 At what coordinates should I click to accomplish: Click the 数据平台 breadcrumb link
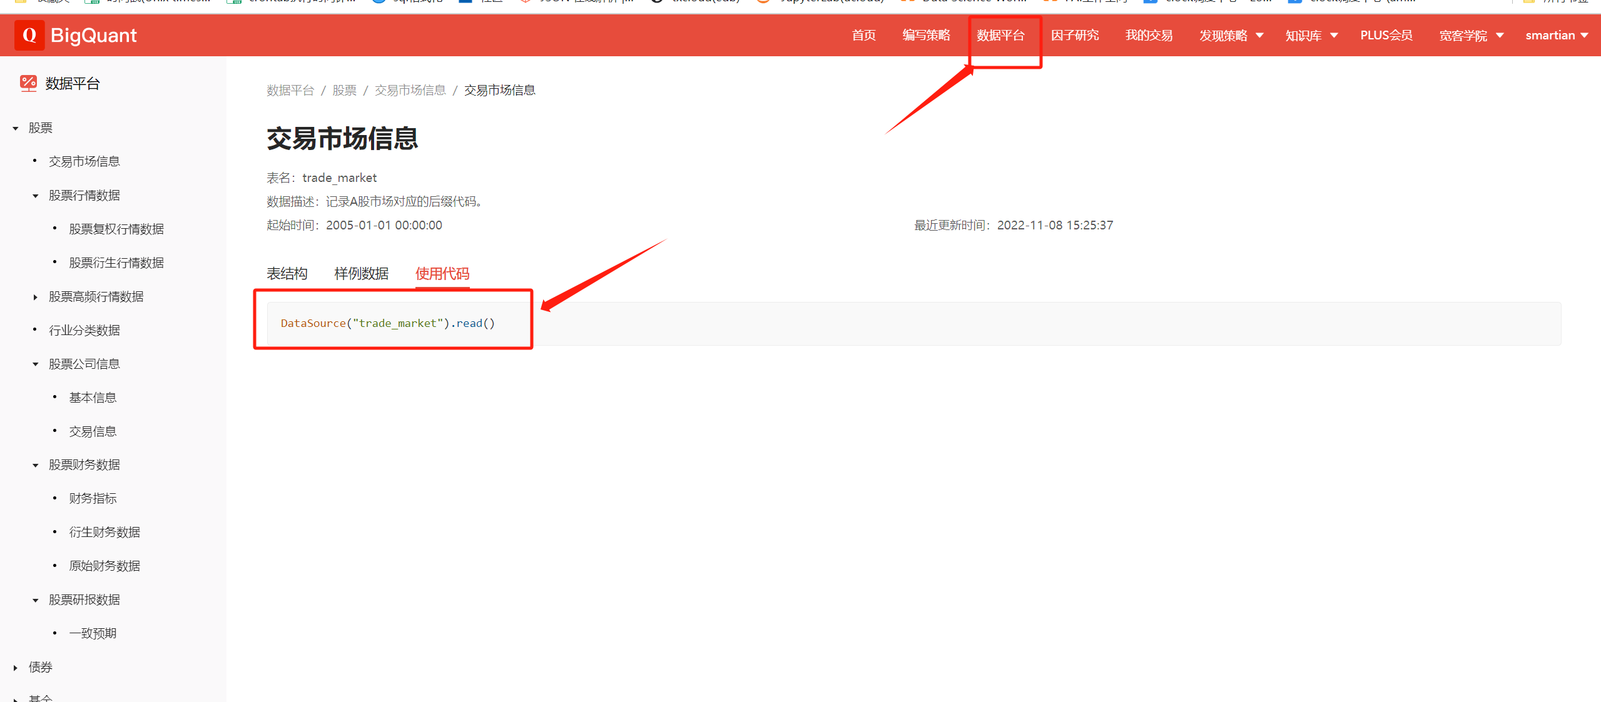[x=290, y=91]
